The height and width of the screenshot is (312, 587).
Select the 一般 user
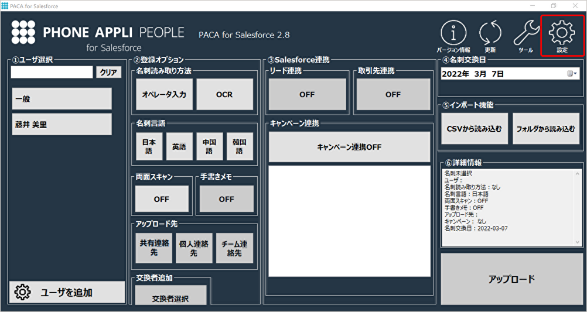tap(62, 99)
